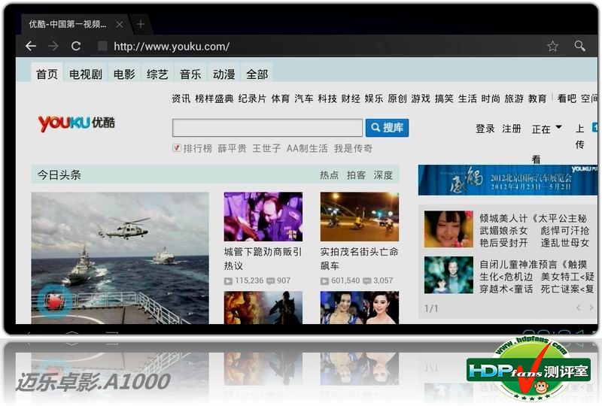Open the 音乐 tab

tap(190, 74)
